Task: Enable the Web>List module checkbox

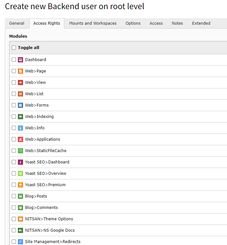Action: coord(14,94)
